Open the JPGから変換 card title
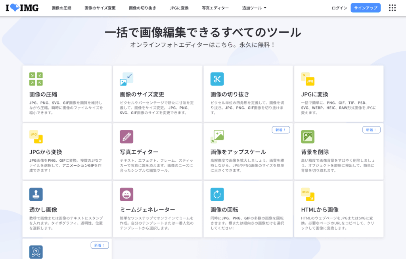This screenshot has width=406, height=259. tap(46, 152)
